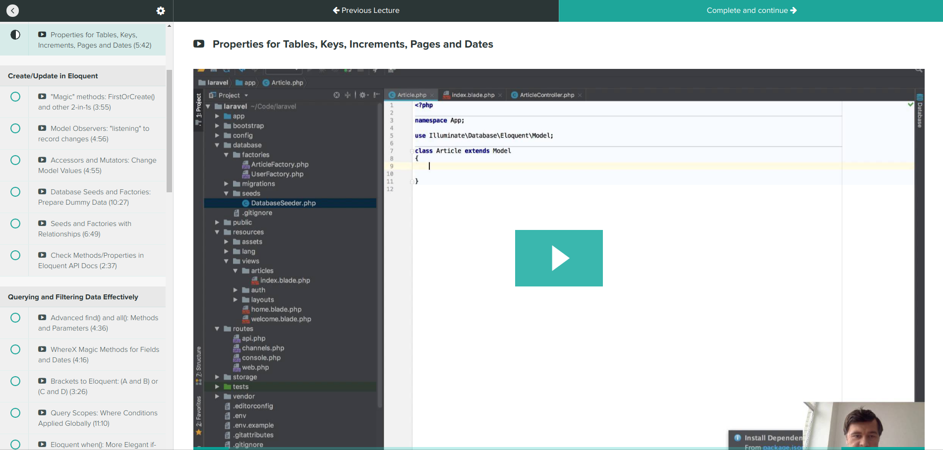Click video icon next to lecture title heading
This screenshot has height=450, width=943.
tap(199, 44)
